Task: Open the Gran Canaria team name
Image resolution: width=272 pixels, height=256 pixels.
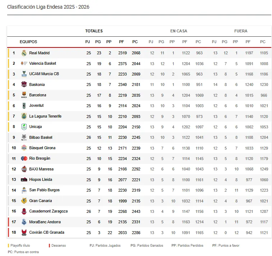Action: click(x=41, y=201)
